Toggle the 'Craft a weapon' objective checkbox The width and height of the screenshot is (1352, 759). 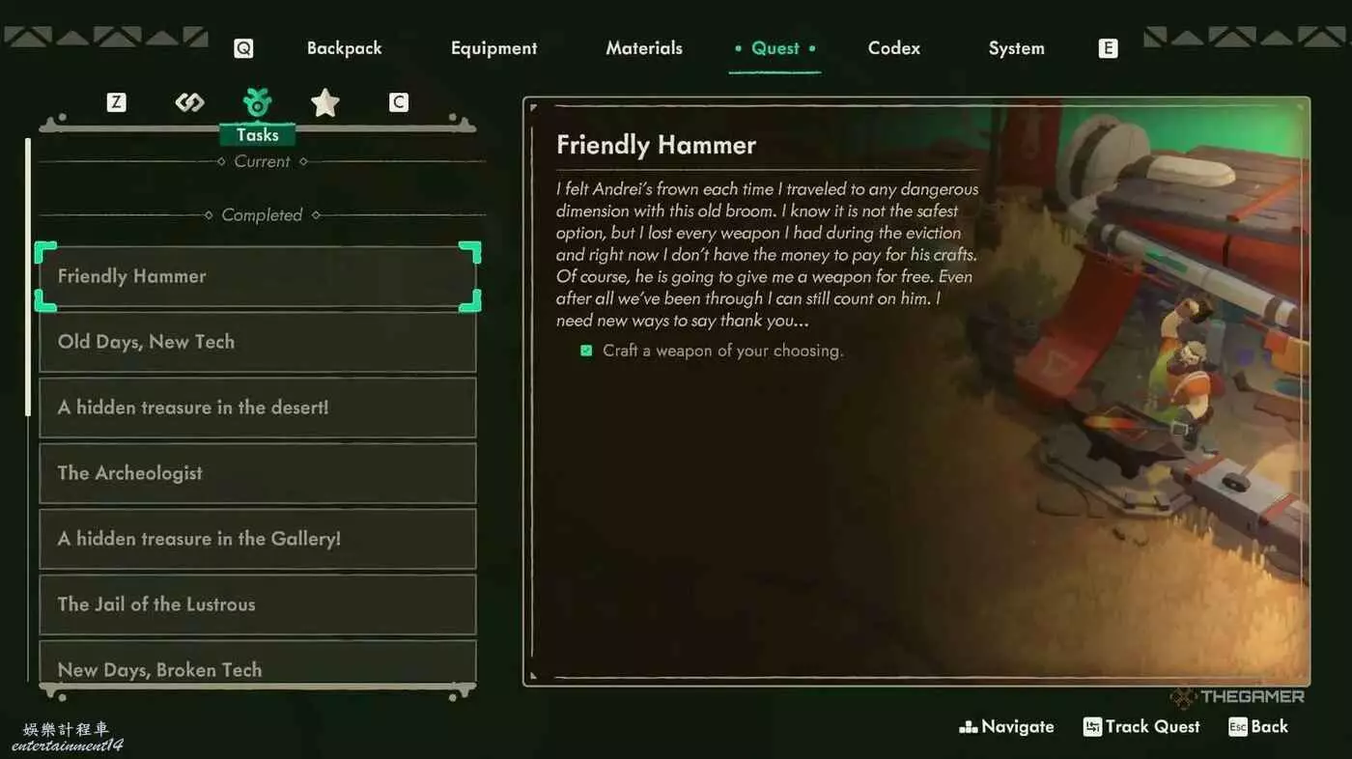(586, 351)
